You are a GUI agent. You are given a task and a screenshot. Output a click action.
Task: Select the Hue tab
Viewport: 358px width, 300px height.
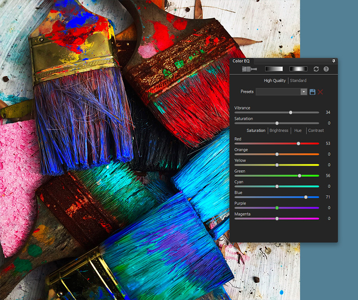pos(298,130)
